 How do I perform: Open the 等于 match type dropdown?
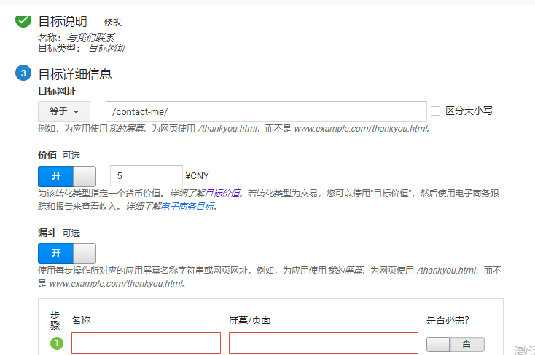pyautogui.click(x=64, y=111)
